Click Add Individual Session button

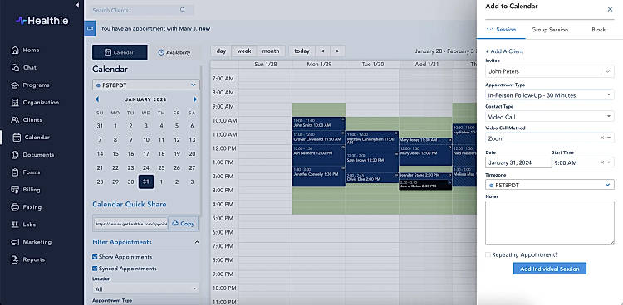(550, 269)
